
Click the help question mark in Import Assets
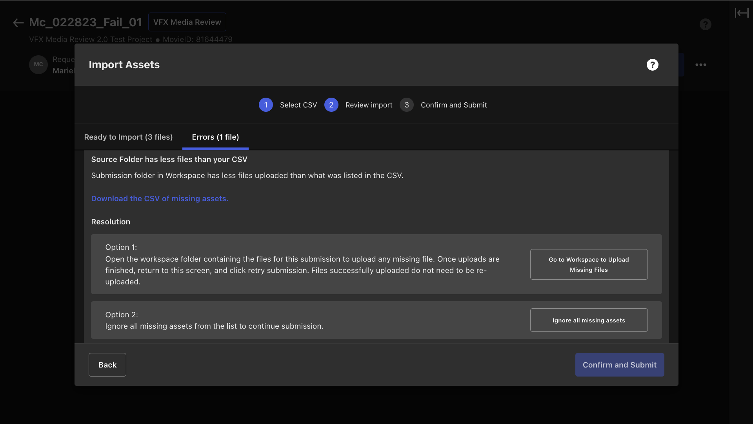652,65
